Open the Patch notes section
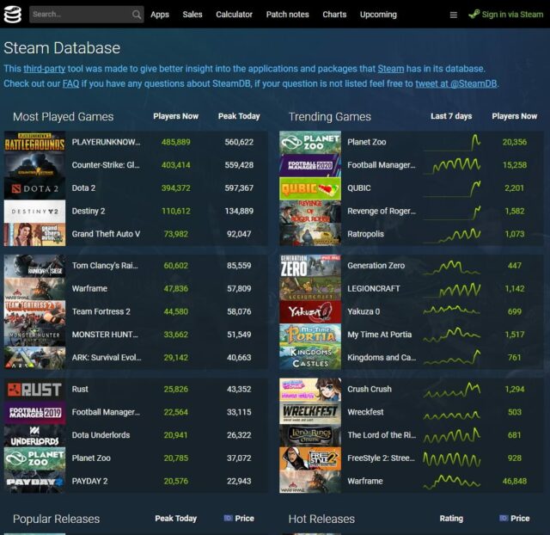 click(x=288, y=15)
